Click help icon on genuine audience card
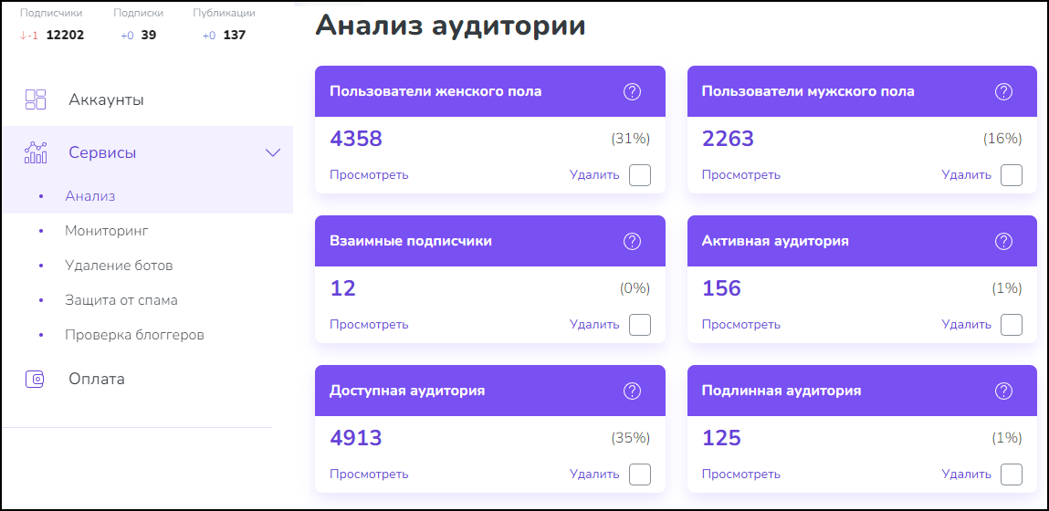1049x511 pixels. (x=1003, y=391)
